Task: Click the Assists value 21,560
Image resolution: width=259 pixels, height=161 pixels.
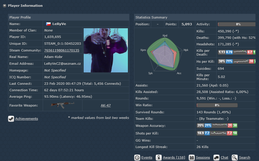Action: coord(212,85)
